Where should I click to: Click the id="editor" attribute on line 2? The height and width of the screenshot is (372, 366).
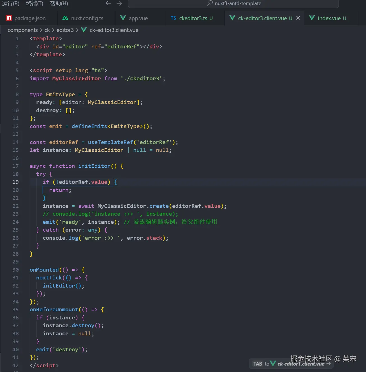pyautogui.click(x=70, y=47)
